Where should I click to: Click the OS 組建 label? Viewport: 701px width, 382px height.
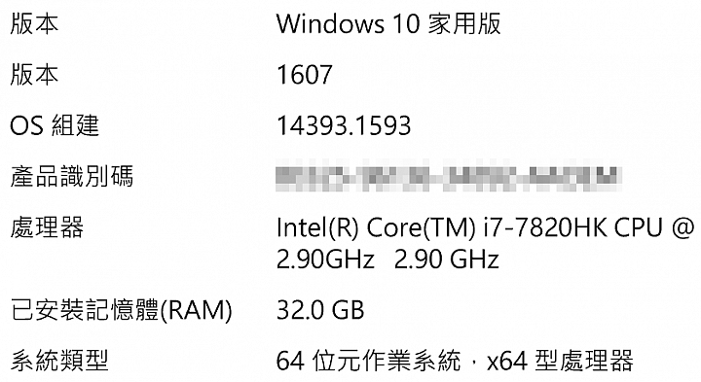click(55, 125)
